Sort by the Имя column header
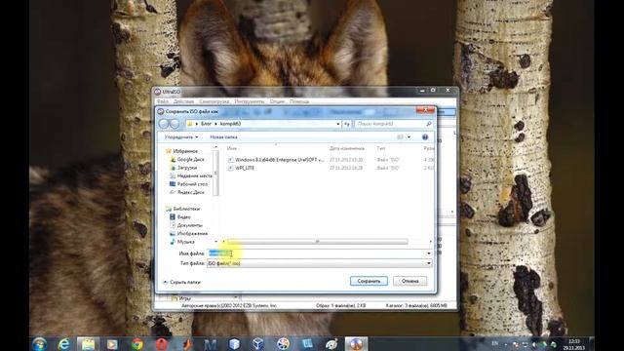This screenshot has height=351, width=624. click(232, 148)
